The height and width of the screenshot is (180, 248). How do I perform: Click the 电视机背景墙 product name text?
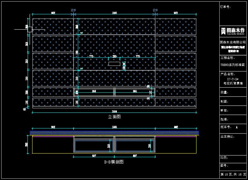(x=233, y=83)
